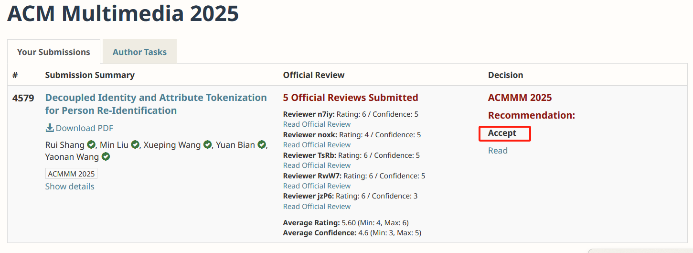Expand submission info with Show details
This screenshot has height=253, width=693.
point(70,187)
